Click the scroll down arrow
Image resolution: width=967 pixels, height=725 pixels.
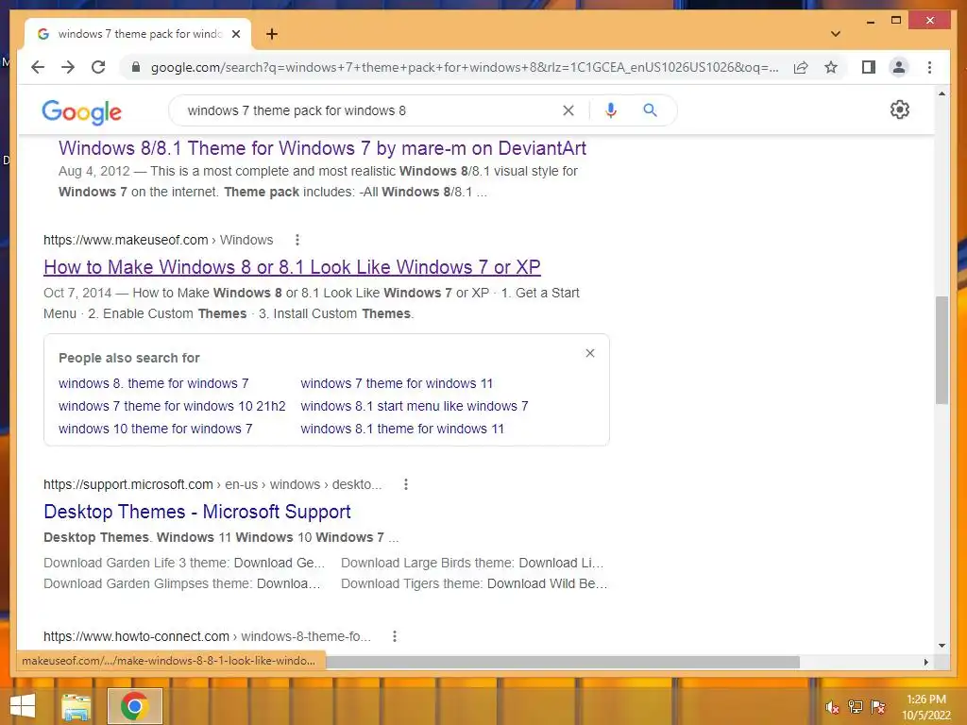[x=942, y=646]
